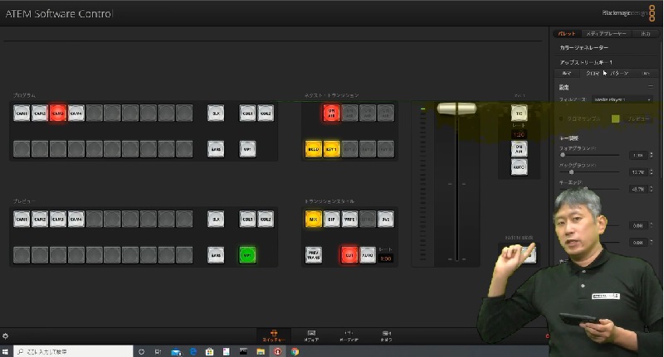Select COL2 on the Preview bus
Image resolution: width=664 pixels, height=357 pixels.
tap(266, 220)
